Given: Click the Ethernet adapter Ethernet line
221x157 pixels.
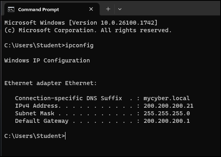Looking at the screenshot, I should point(50,83).
